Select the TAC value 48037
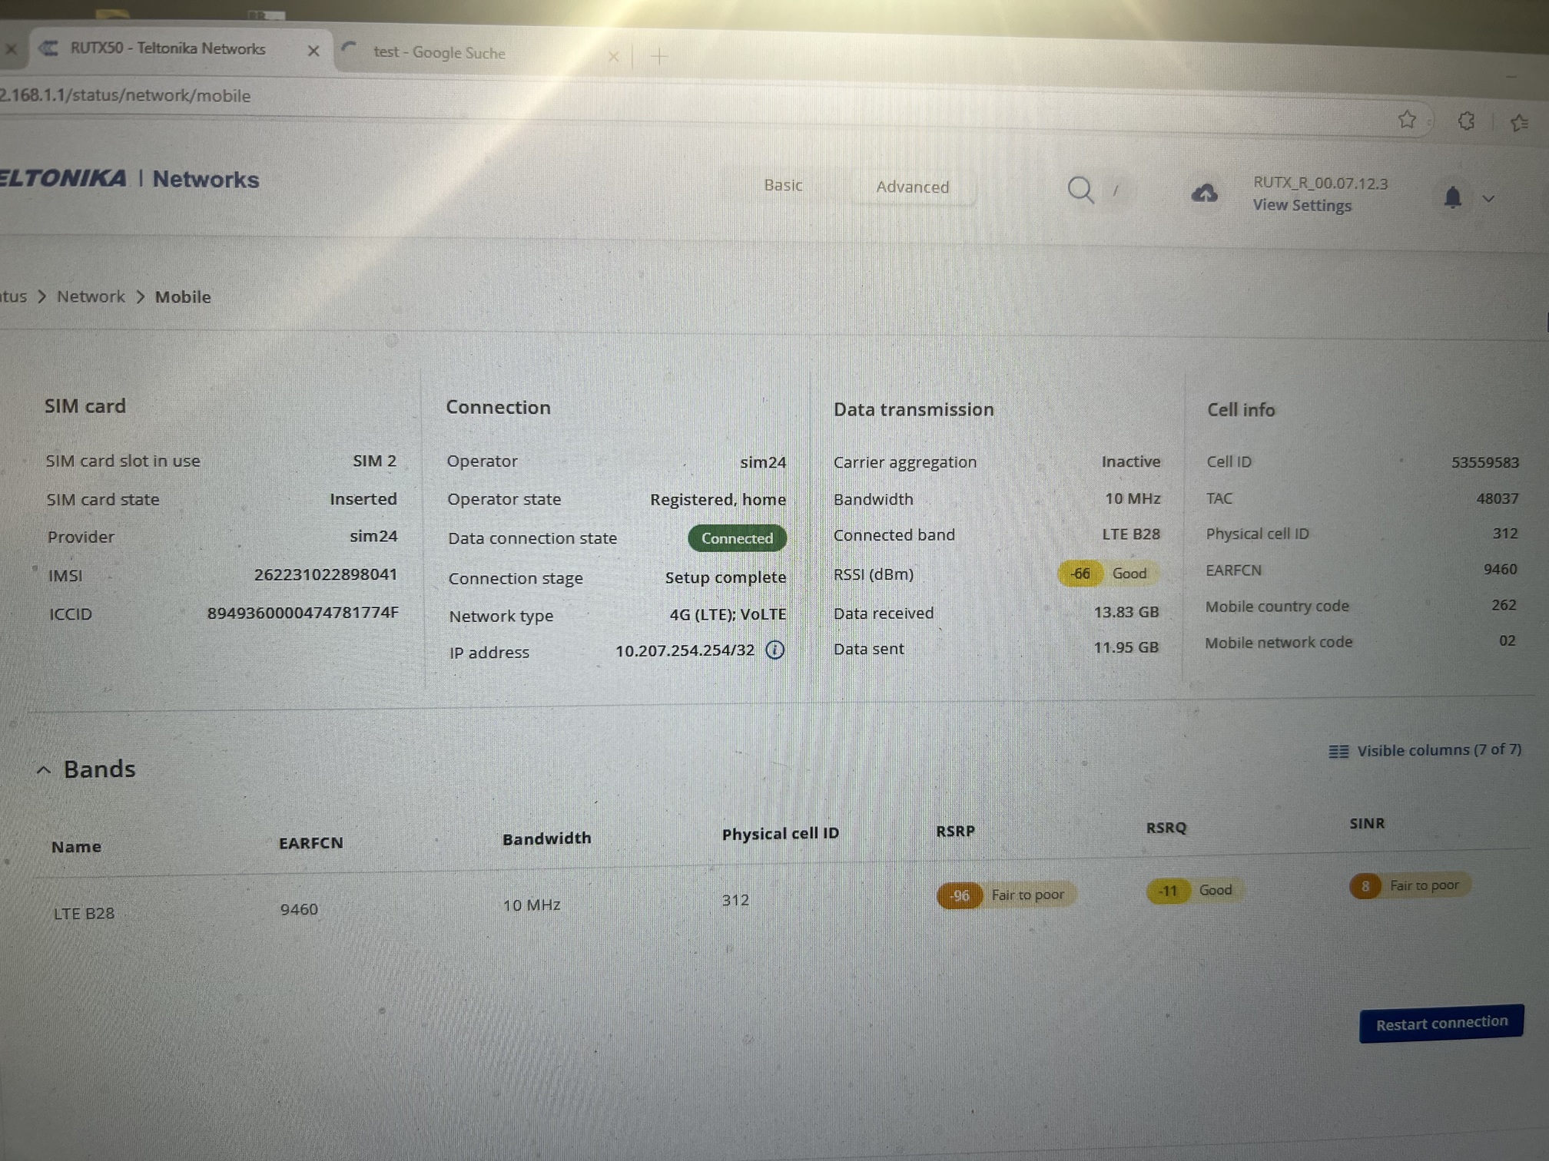 [x=1497, y=498]
